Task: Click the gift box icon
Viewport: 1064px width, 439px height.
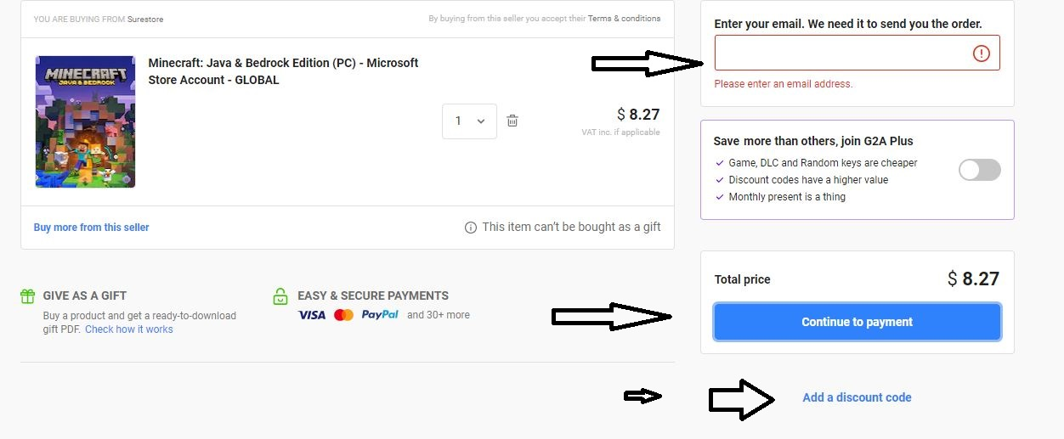Action: [28, 296]
